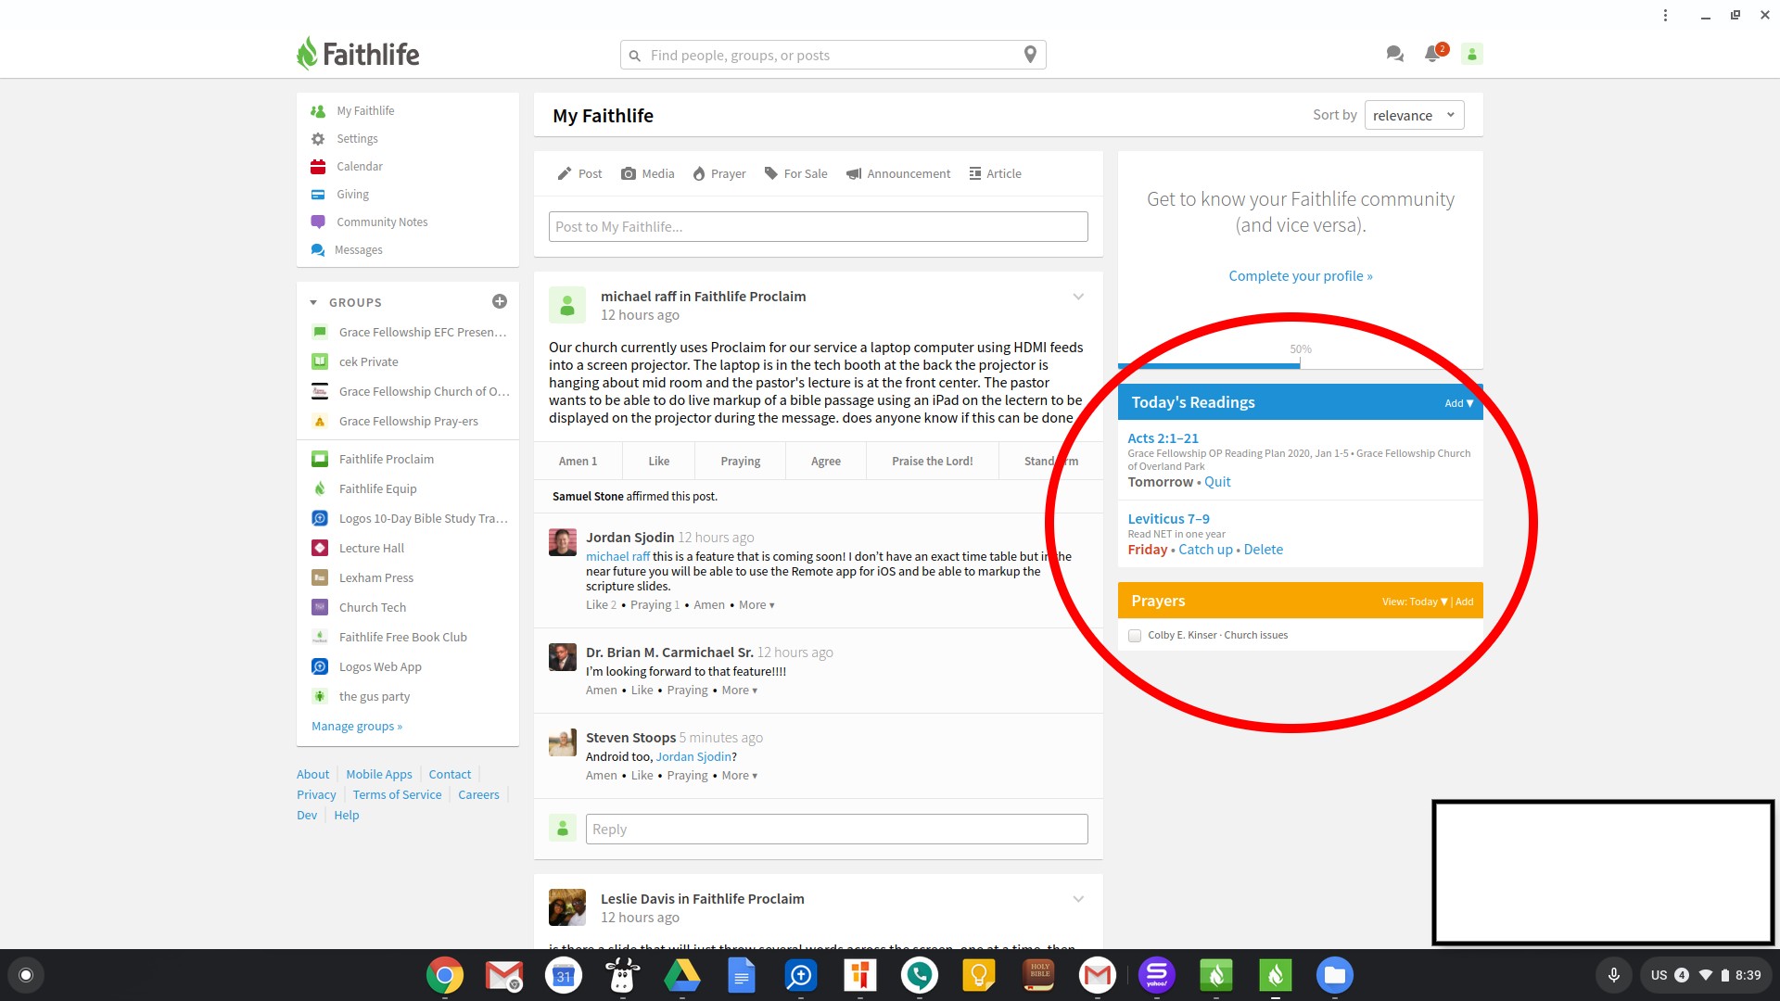
Task: Click the Amen 1 reaction button
Action: pyautogui.click(x=578, y=461)
